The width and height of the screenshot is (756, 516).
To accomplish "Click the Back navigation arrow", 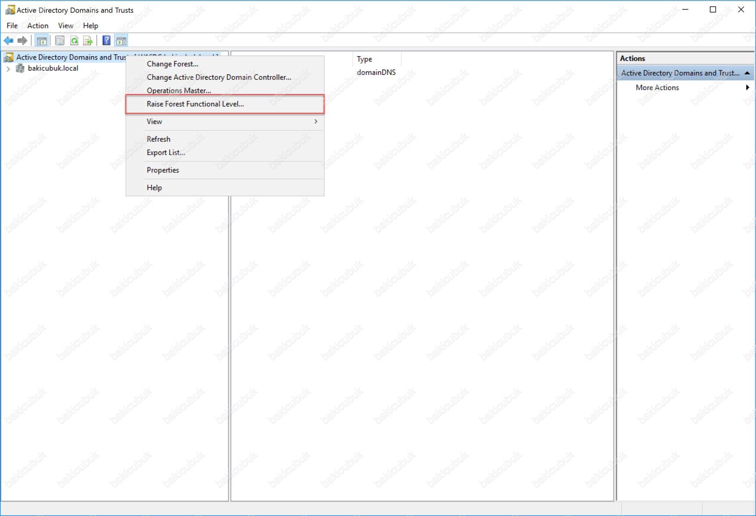I will point(8,40).
